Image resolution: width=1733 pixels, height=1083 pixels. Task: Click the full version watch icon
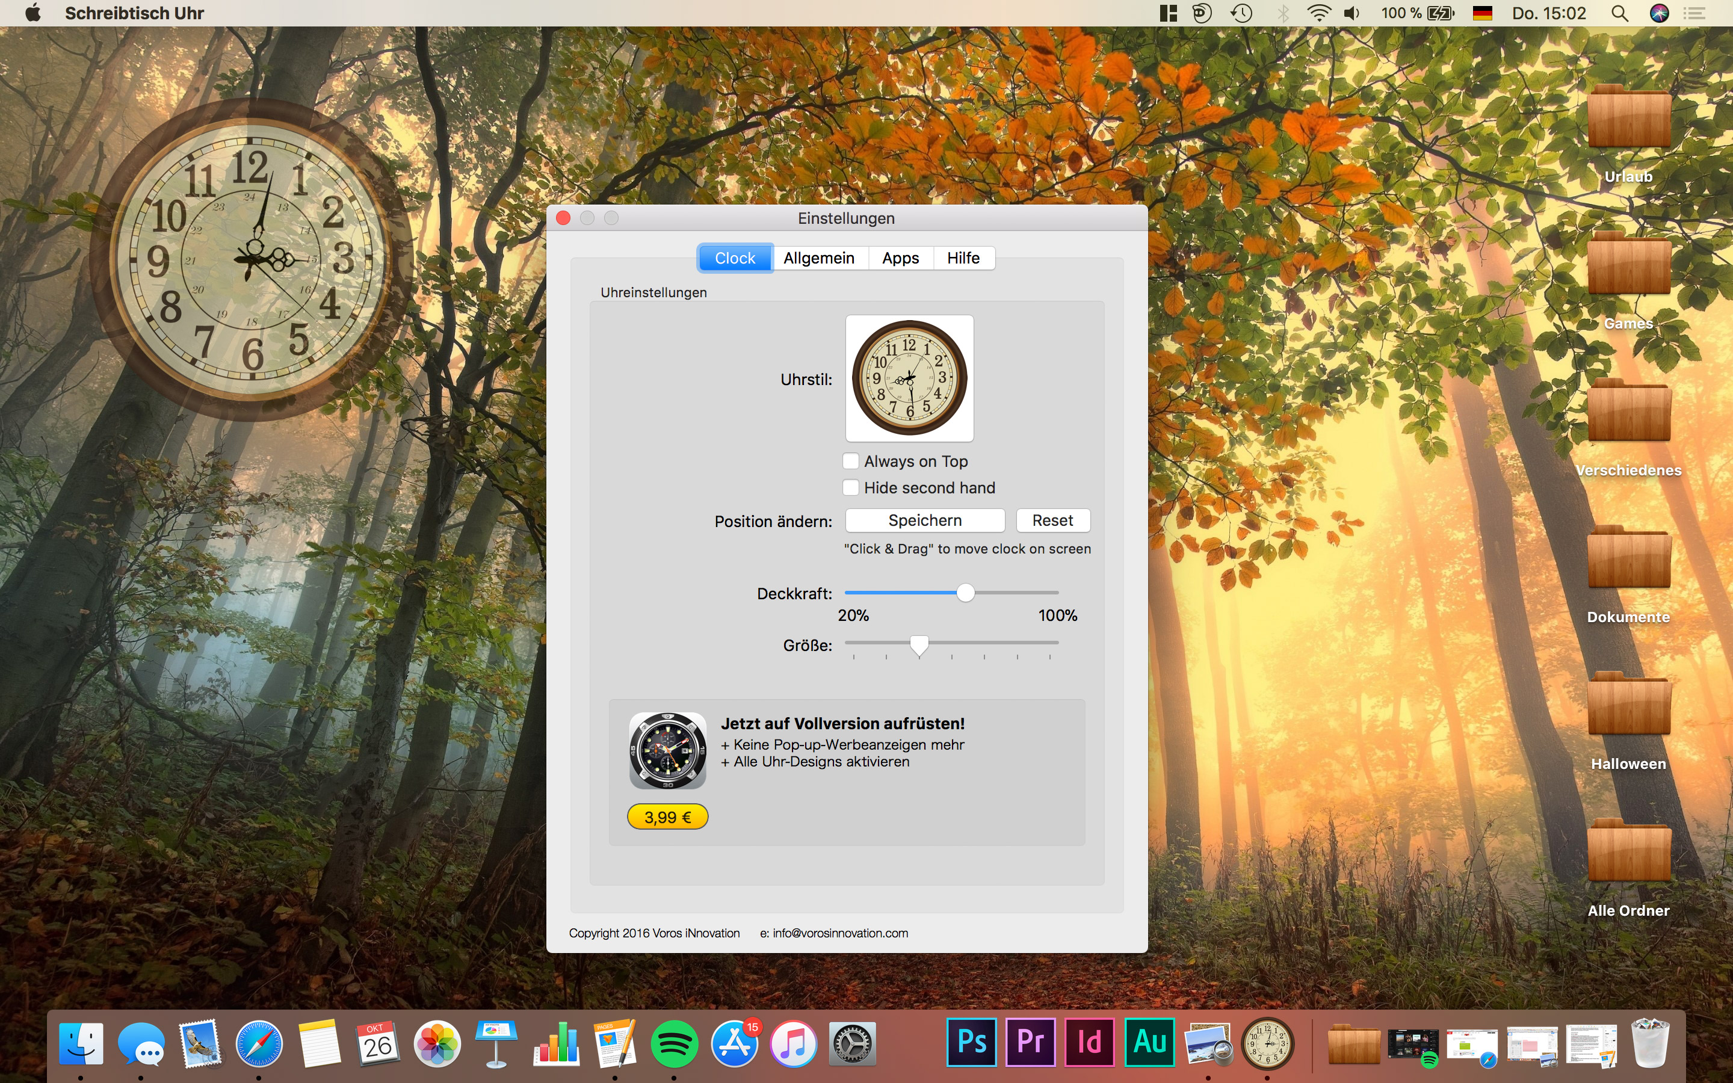point(667,750)
